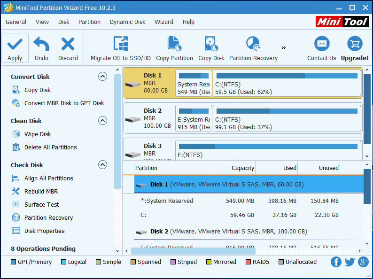Click the left sidebar scroll down arrow

click(x=117, y=251)
